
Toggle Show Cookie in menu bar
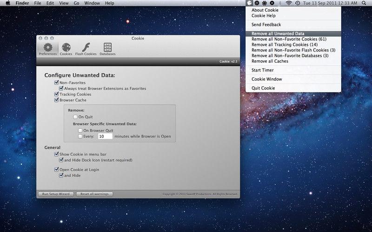(x=56, y=154)
